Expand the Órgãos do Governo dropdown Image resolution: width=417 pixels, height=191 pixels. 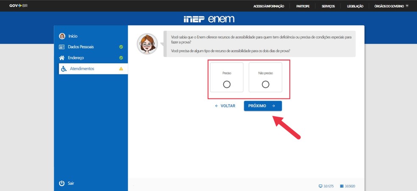[x=391, y=6]
